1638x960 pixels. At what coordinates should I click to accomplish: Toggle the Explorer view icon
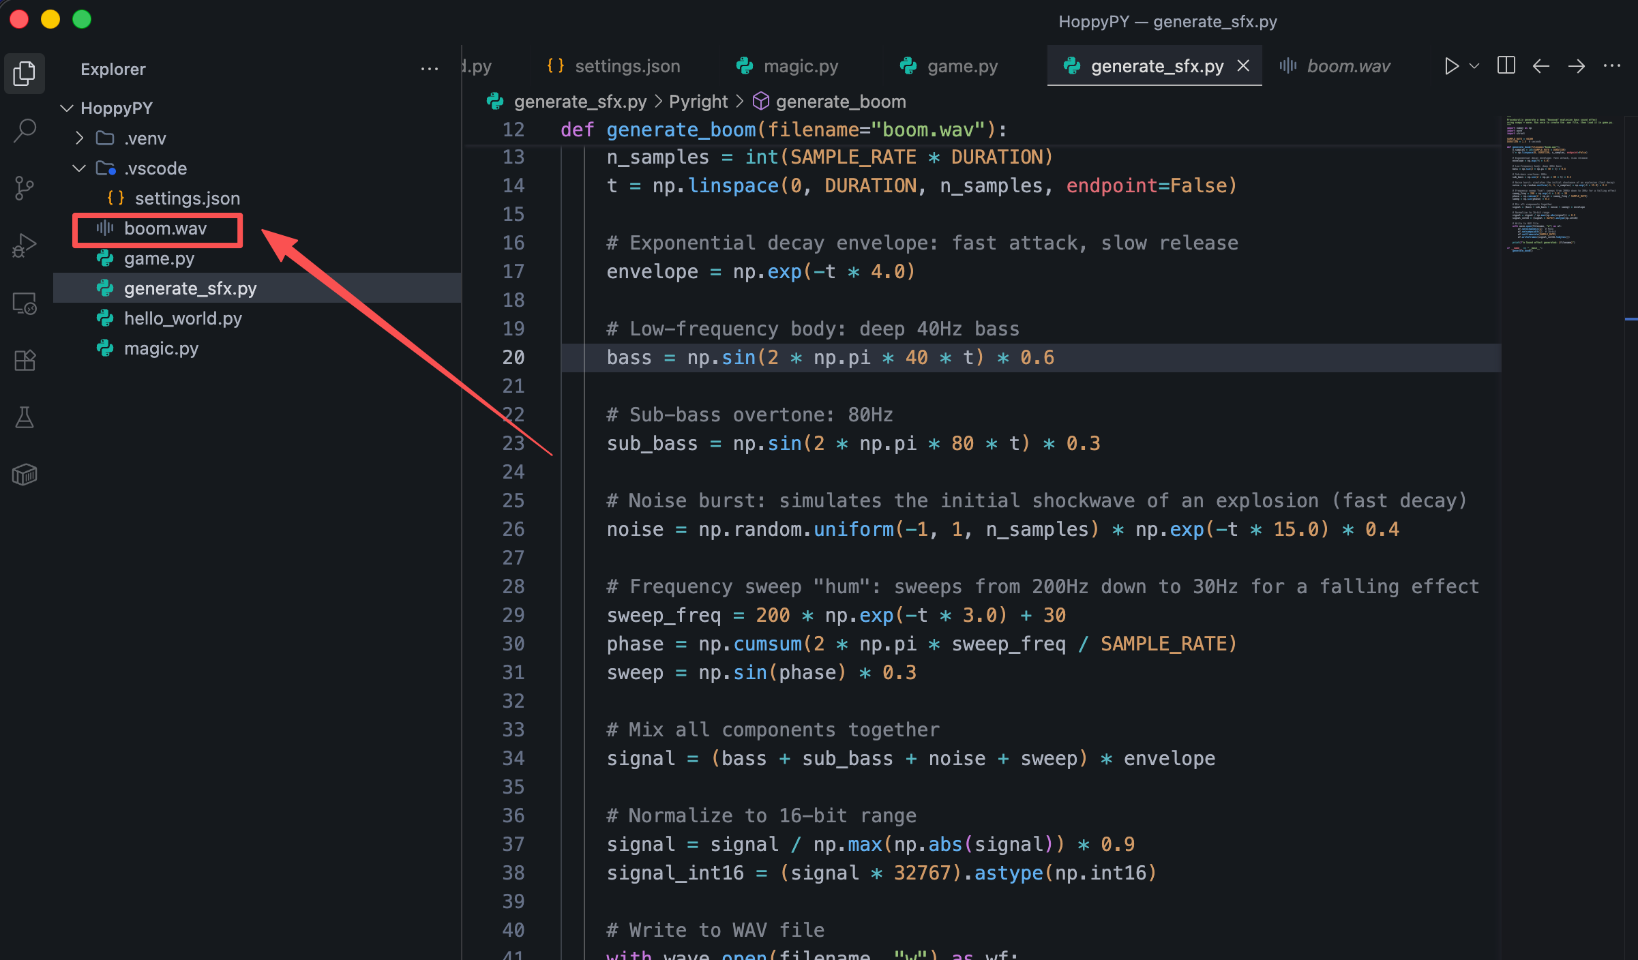click(25, 73)
